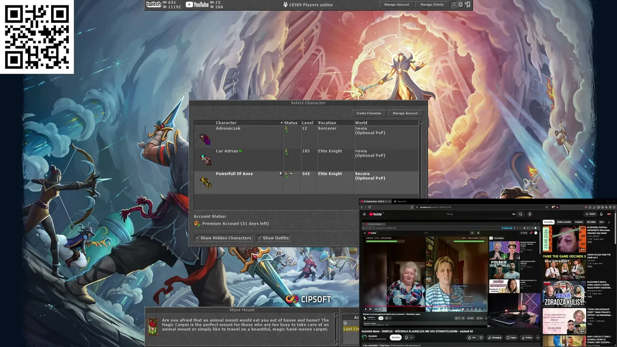
Task: Click the Create button in YouTube header
Action: pyautogui.click(x=590, y=214)
